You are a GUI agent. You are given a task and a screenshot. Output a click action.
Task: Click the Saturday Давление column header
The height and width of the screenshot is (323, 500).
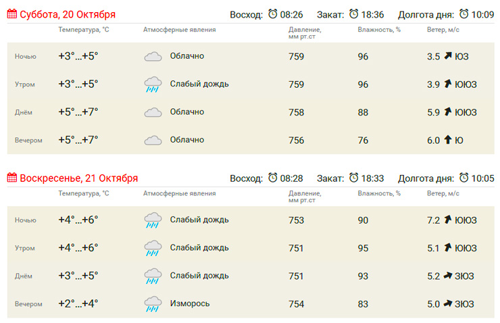click(305, 33)
